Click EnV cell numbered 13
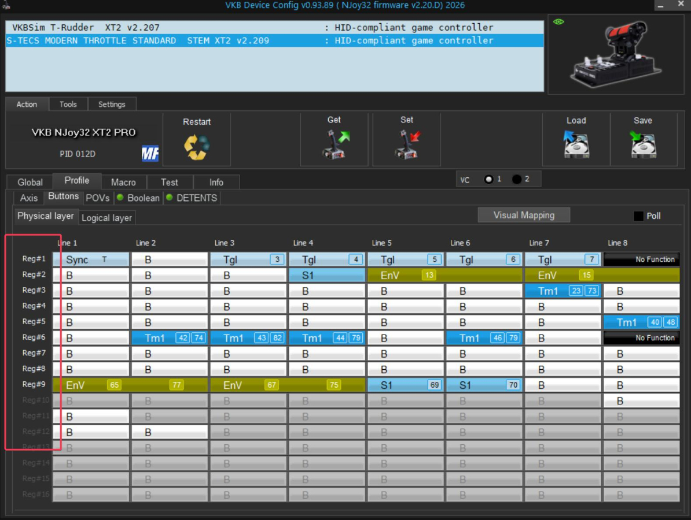 pyautogui.click(x=445, y=276)
